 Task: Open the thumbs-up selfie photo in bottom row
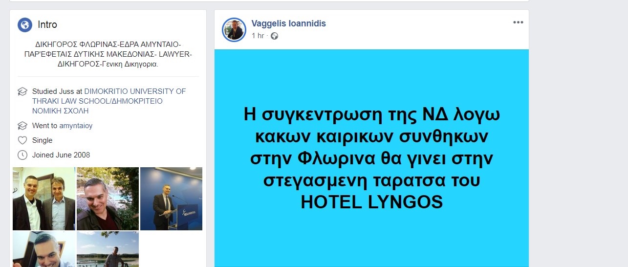coord(44,249)
